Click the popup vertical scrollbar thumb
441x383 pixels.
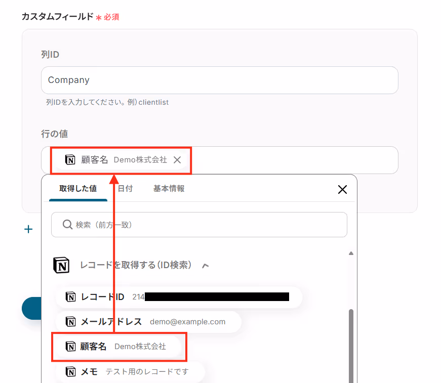pos(351,346)
